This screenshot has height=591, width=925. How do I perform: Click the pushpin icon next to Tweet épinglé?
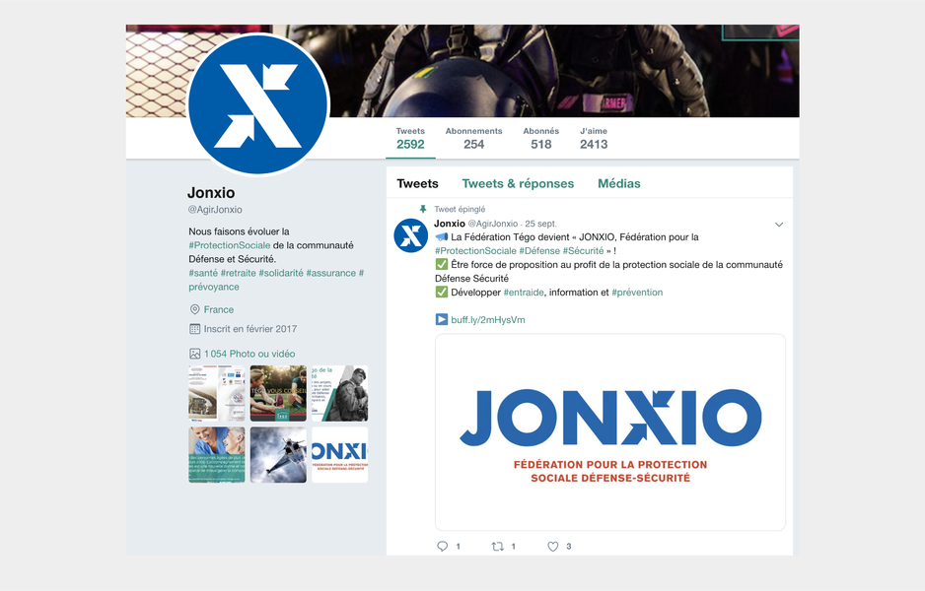pyautogui.click(x=422, y=209)
